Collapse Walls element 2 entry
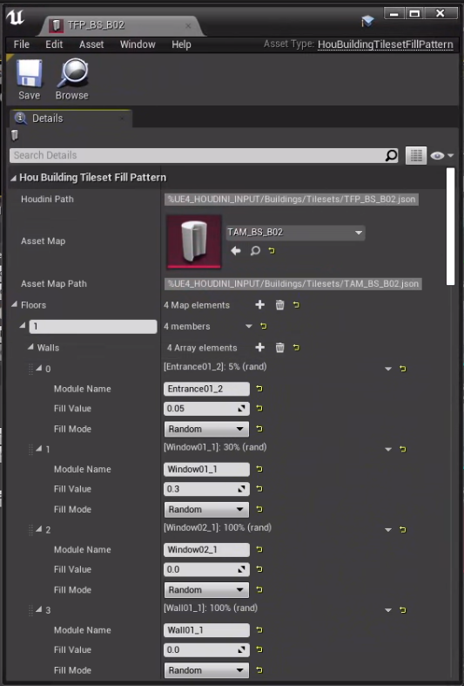 pyautogui.click(x=39, y=529)
